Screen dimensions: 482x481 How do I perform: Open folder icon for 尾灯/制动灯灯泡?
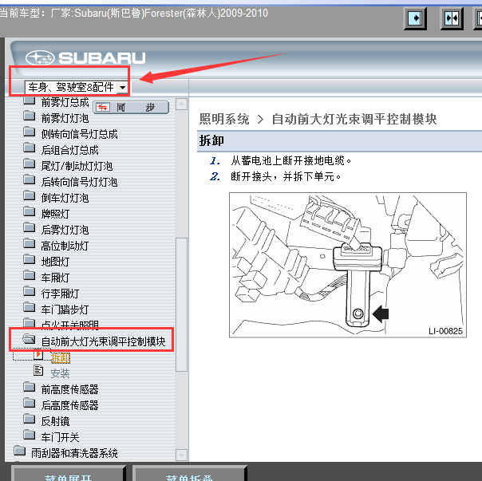[30, 164]
